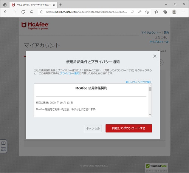The image size is (189, 173).
Task: Expand the マイ アカウント dropdown
Action: [151, 32]
